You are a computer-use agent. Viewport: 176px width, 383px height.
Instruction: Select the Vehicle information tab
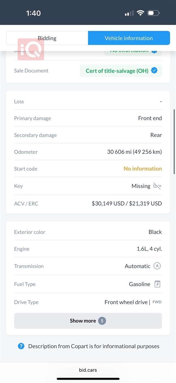tap(129, 38)
